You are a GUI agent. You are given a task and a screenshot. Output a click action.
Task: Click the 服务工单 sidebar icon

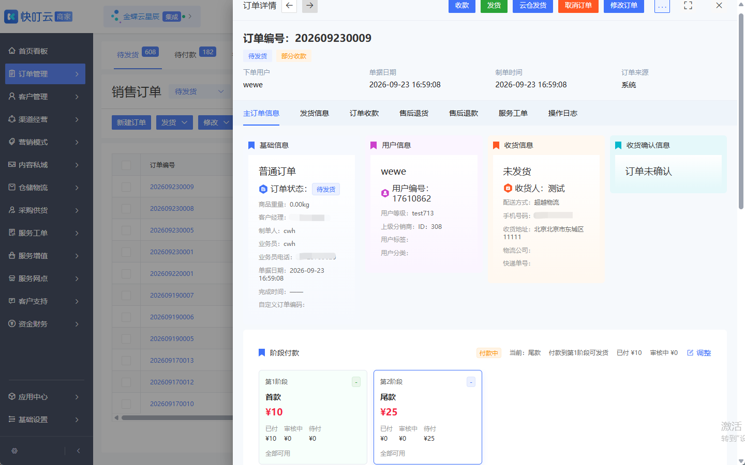point(12,233)
